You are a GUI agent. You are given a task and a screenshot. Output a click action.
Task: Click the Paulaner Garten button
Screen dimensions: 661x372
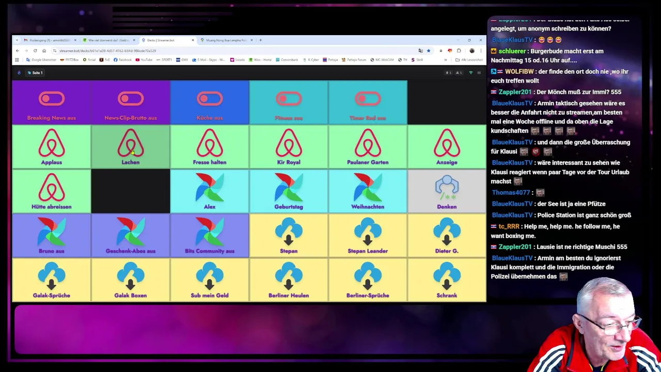point(368,147)
